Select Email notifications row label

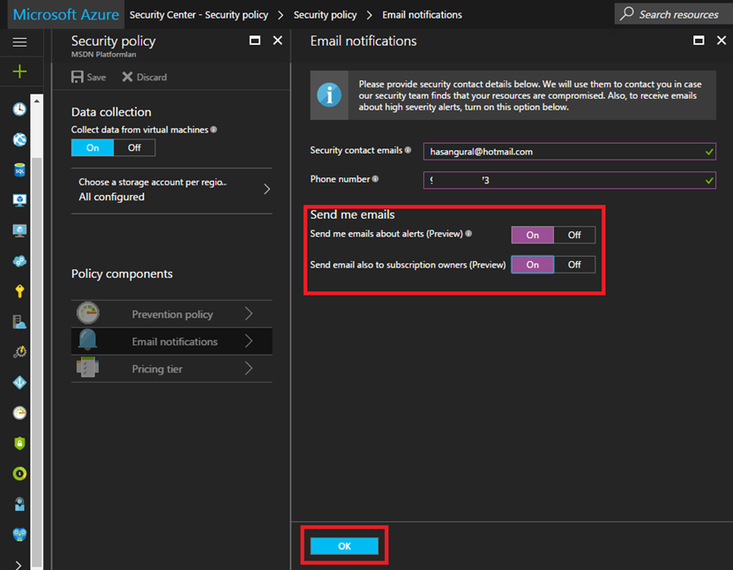tap(175, 341)
